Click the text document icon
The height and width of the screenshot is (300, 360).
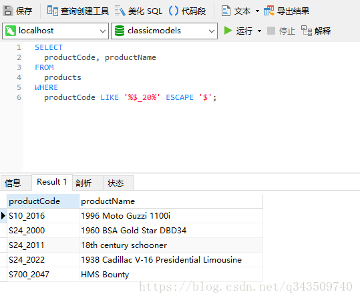[226, 11]
